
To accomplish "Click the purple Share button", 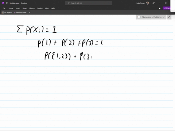I will click(167, 8).
